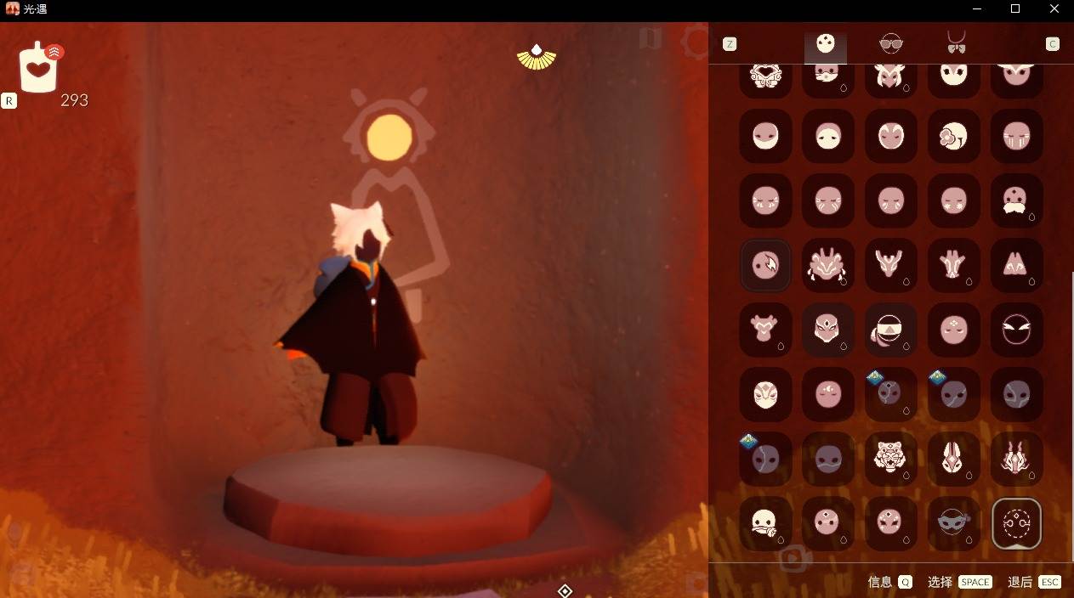This screenshot has width=1074, height=598.
Task: Select the dark mask with white eyes
Action: coord(1016,330)
